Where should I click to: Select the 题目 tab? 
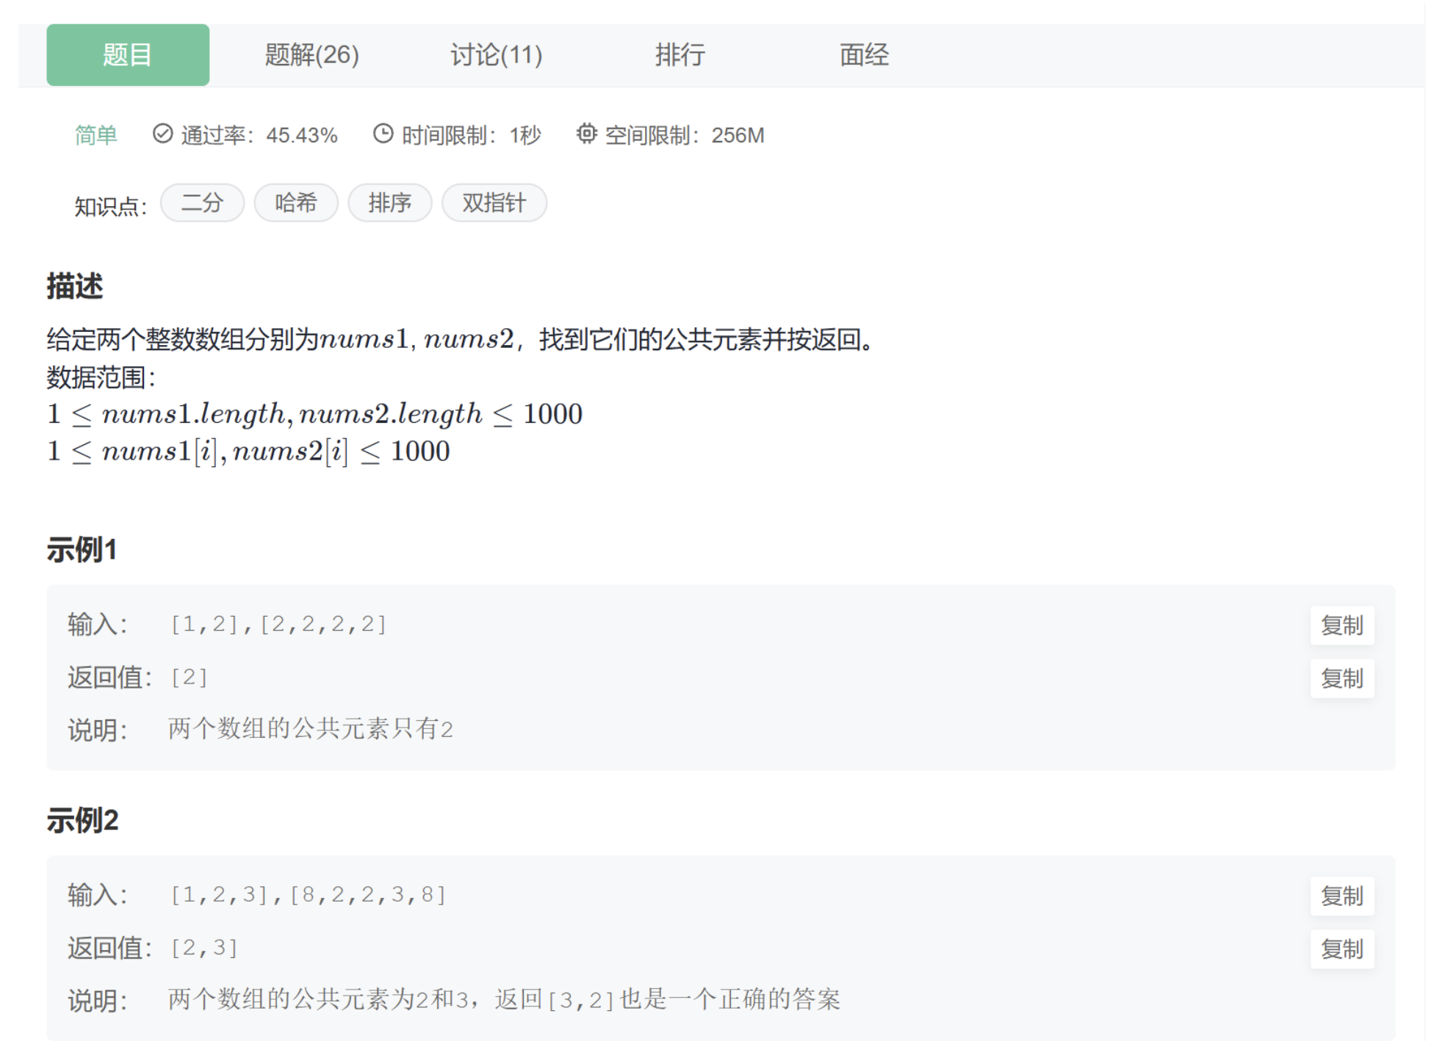click(x=127, y=54)
